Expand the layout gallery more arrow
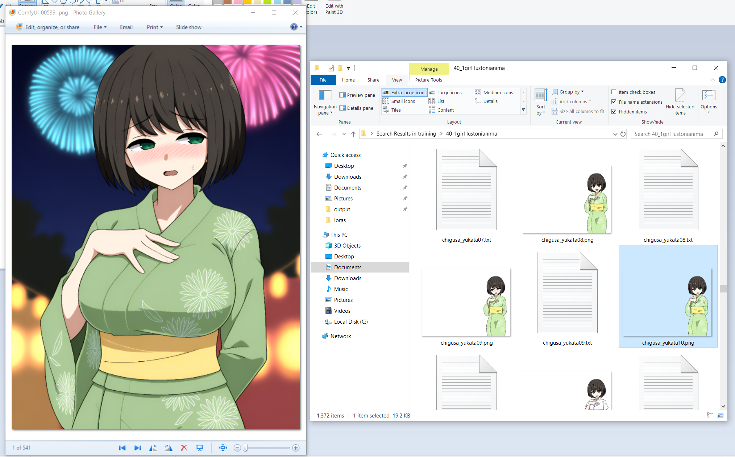 click(x=523, y=110)
